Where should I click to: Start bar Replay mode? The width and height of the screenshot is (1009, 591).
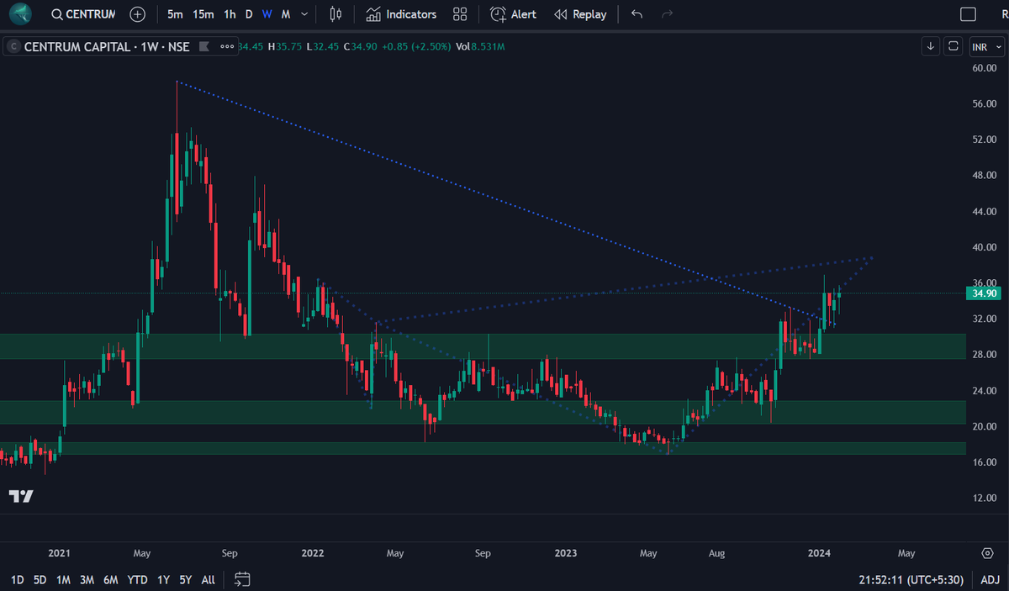(580, 14)
